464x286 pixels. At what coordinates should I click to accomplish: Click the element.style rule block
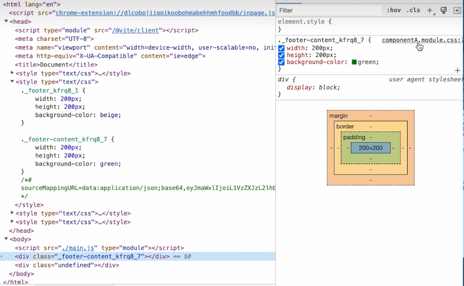369,25
